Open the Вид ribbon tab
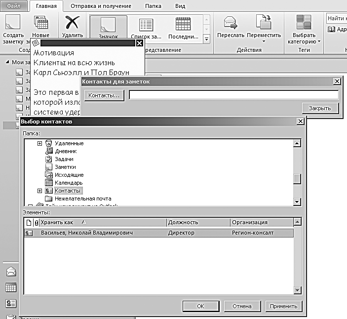The height and width of the screenshot is (319, 347). coord(180,6)
